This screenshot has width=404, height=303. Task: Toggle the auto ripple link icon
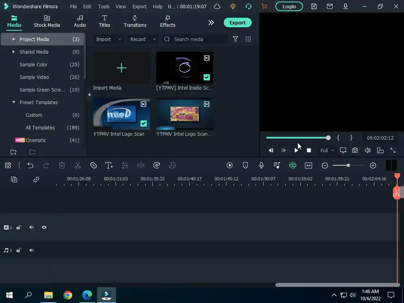point(36,180)
